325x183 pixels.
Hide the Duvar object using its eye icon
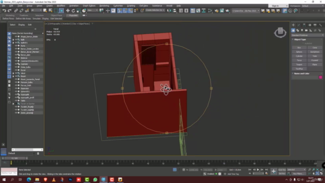[16, 70]
